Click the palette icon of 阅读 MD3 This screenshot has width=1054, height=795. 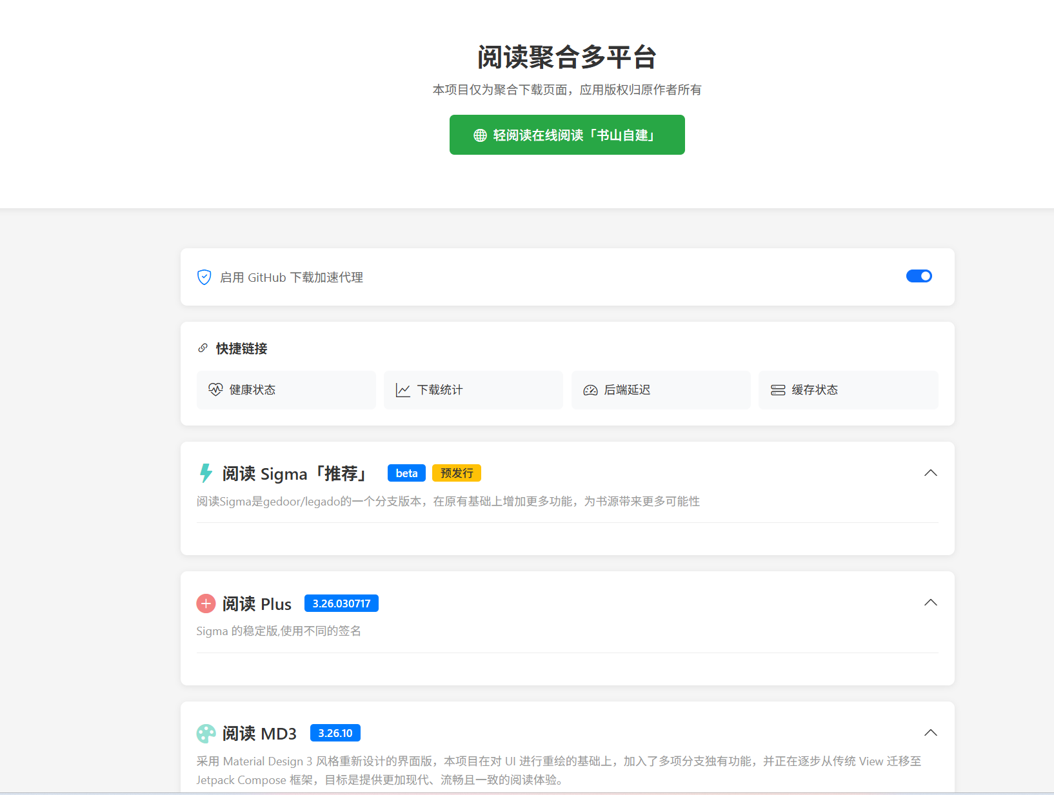[x=205, y=733]
